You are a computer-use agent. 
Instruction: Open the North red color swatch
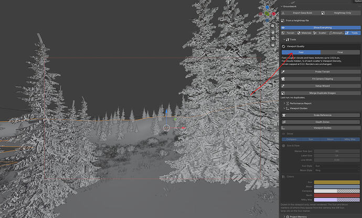click(337, 196)
